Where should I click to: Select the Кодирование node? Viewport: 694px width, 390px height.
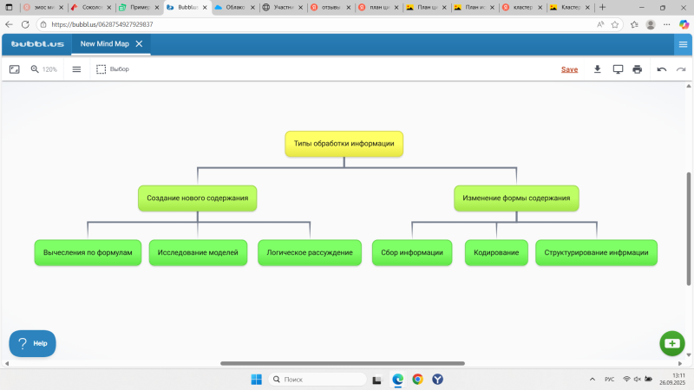tap(496, 252)
